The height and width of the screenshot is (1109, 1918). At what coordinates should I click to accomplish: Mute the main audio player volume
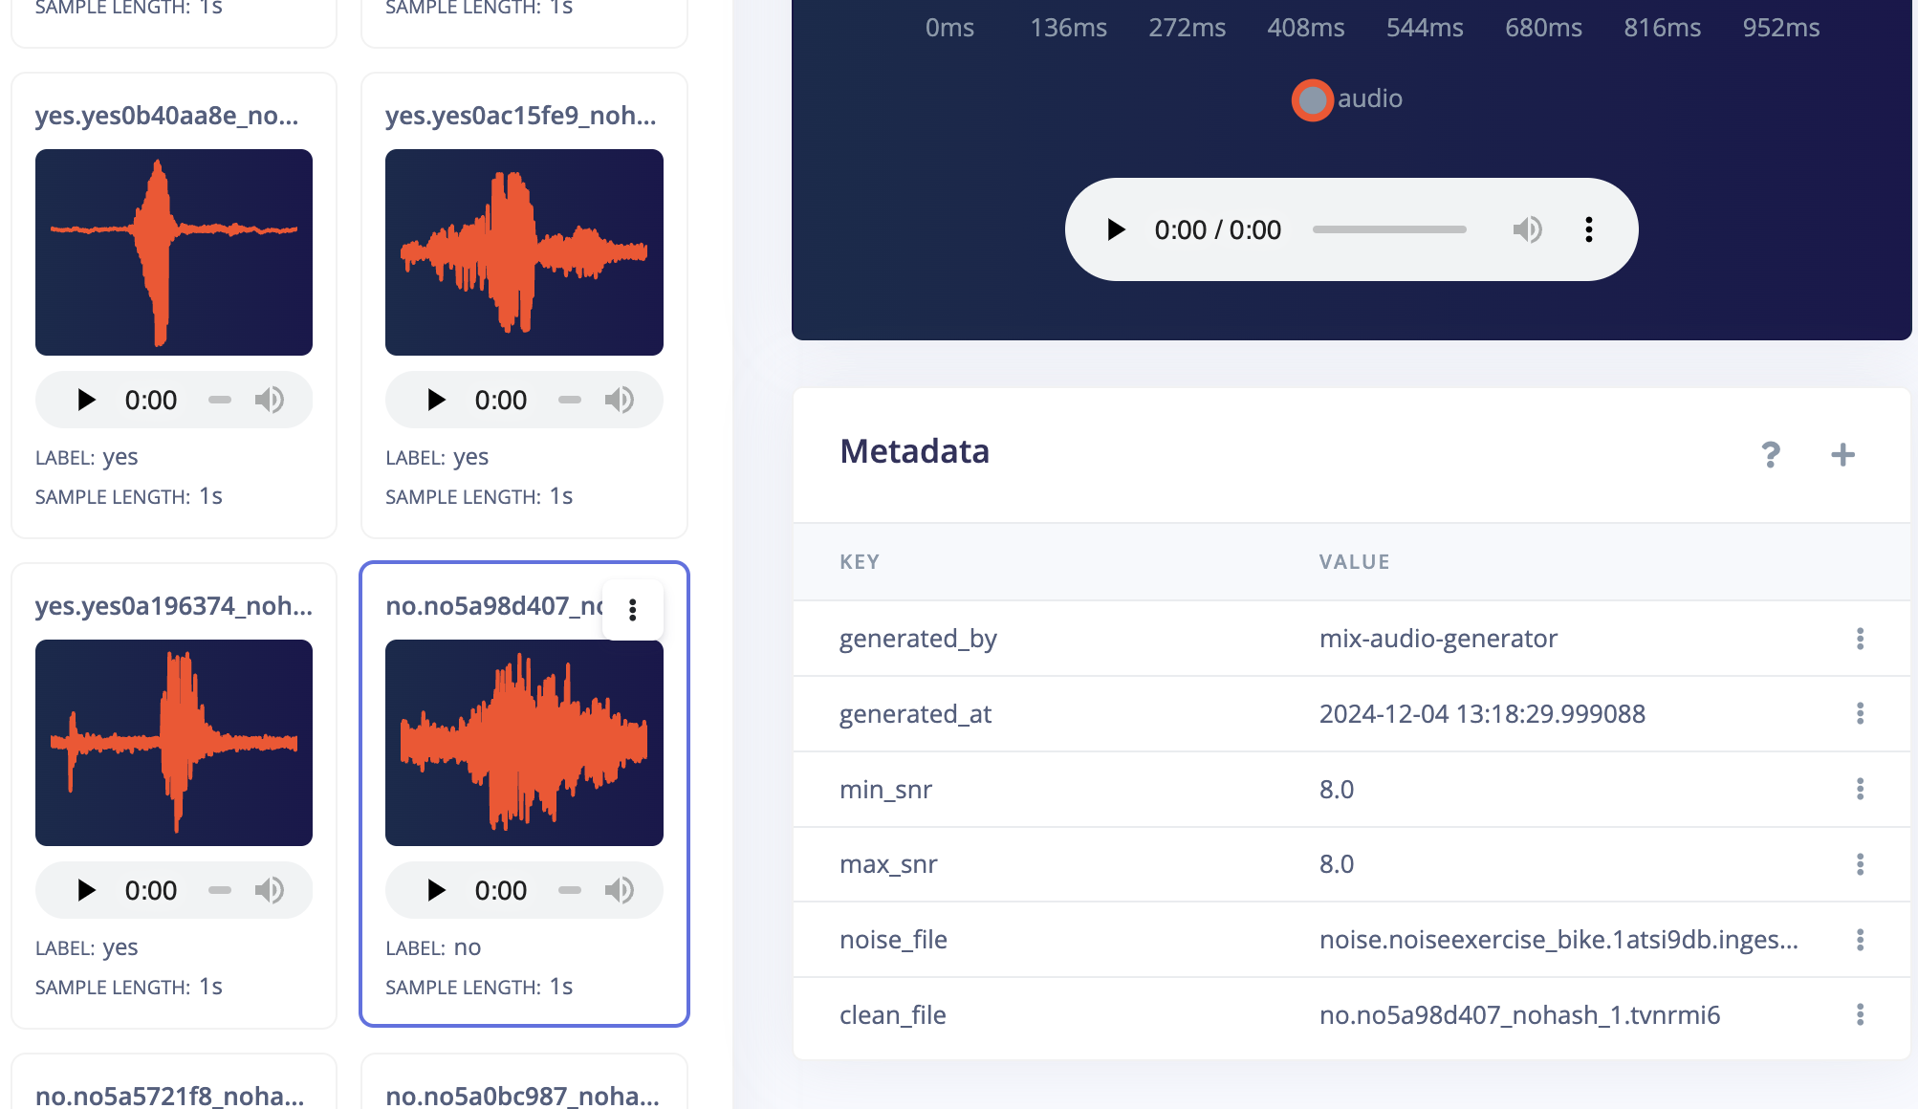tap(1527, 229)
